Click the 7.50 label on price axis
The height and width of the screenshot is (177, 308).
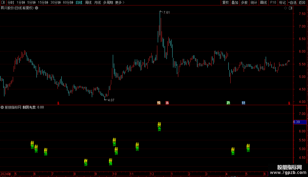(x=302, y=14)
